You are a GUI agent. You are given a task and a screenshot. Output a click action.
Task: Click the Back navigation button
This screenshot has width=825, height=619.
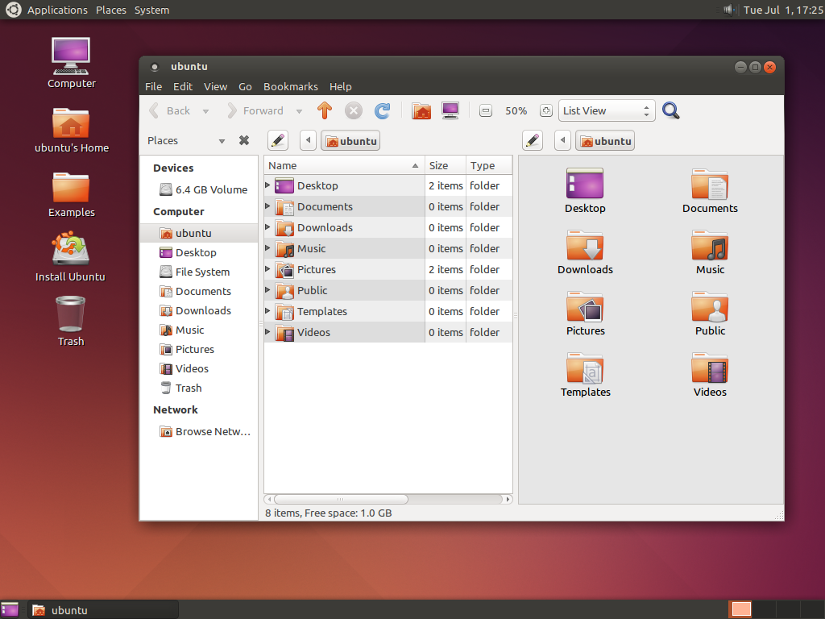click(x=170, y=110)
